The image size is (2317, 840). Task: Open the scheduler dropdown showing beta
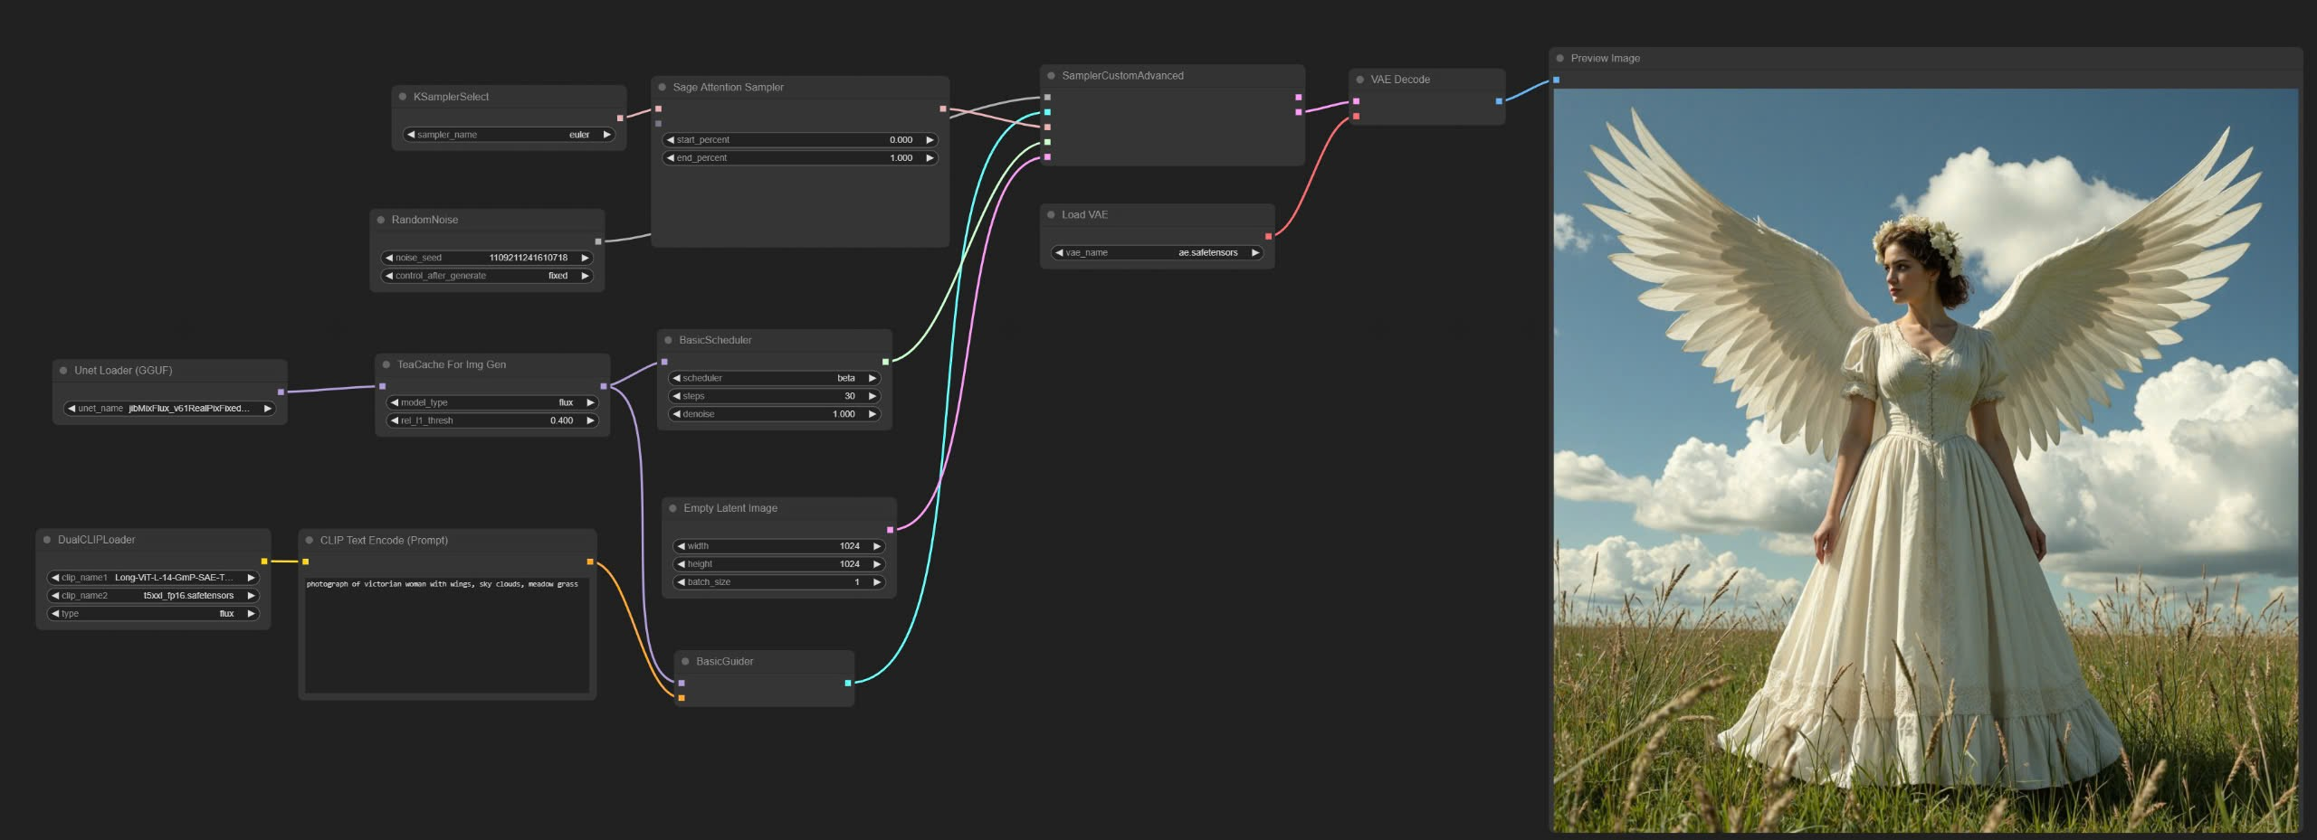775,378
